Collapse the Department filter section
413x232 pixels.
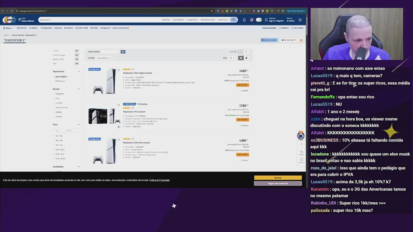coord(79,72)
